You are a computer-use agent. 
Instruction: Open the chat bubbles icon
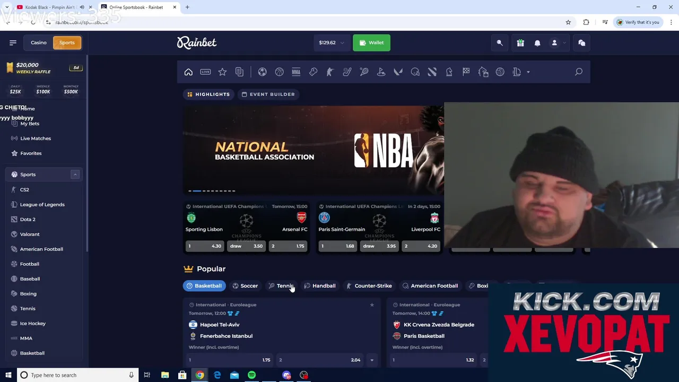[x=582, y=42]
